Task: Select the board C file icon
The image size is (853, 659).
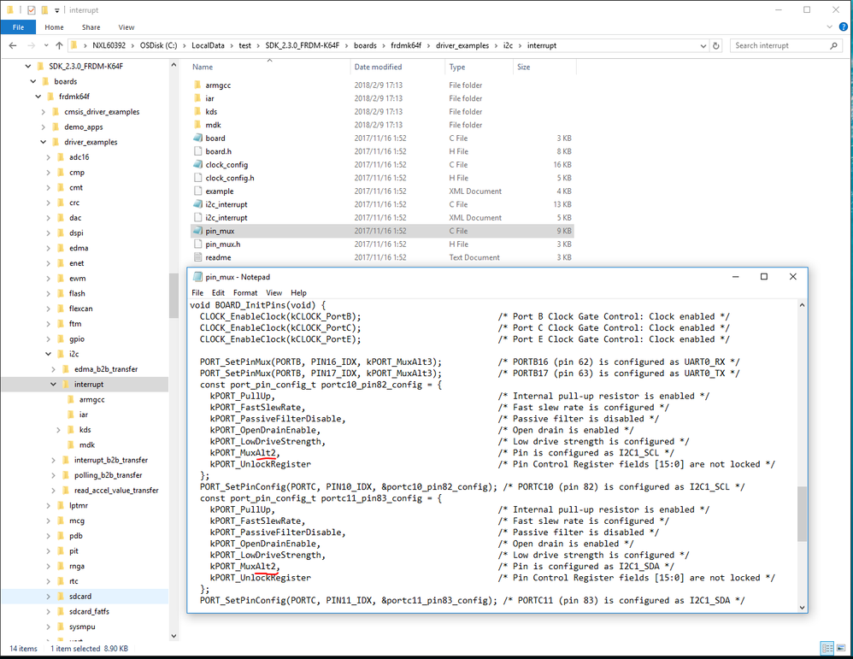Action: coord(198,138)
